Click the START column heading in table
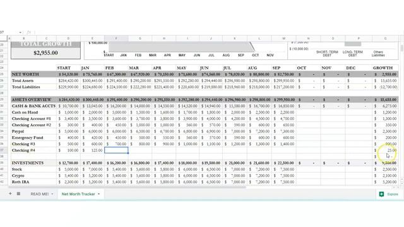Screen dimensions: 404x227 click(64, 68)
